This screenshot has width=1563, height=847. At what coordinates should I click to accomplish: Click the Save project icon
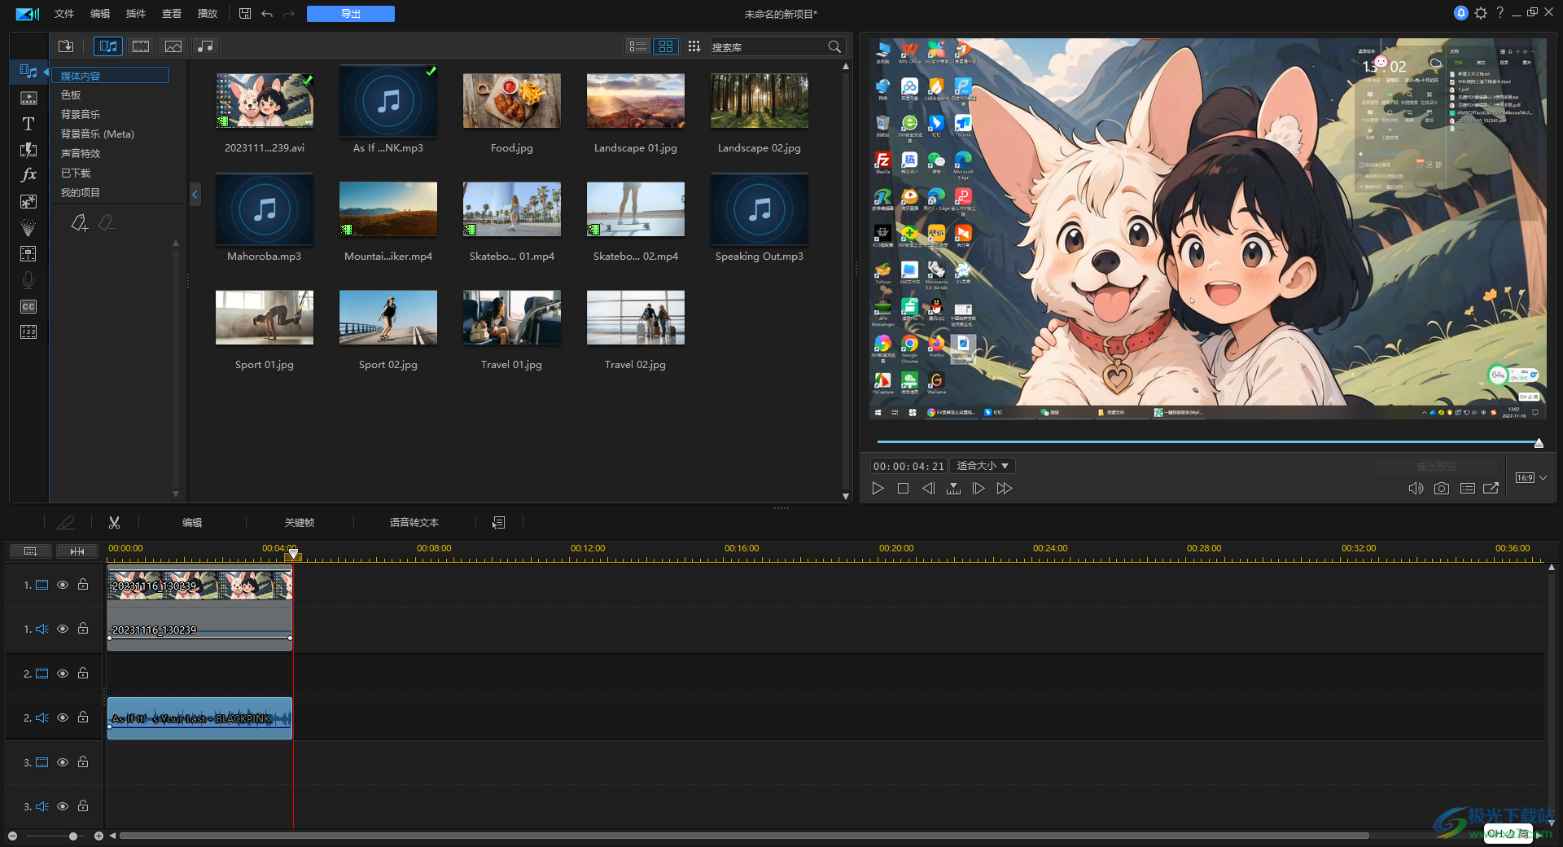click(x=245, y=13)
